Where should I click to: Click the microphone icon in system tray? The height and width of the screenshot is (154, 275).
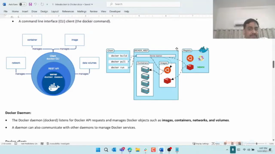[x=233, y=150]
